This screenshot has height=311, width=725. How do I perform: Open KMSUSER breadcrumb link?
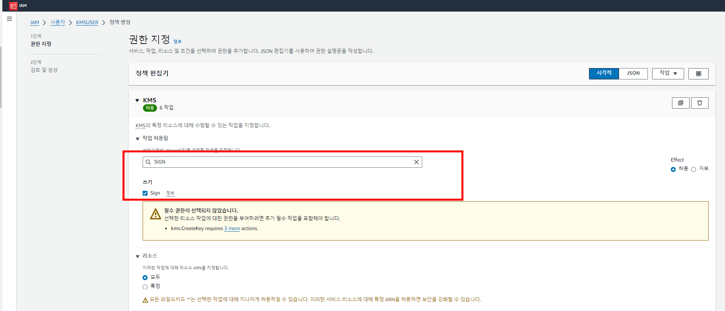87,23
